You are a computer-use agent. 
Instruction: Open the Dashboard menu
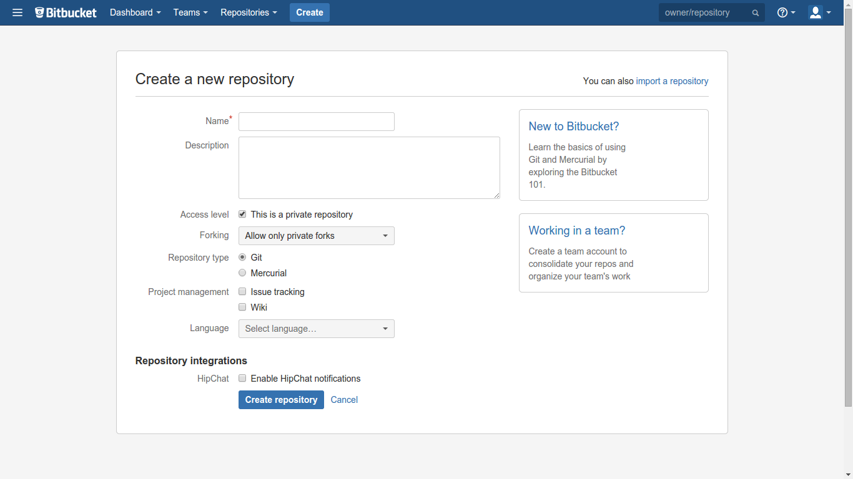pyautogui.click(x=135, y=12)
